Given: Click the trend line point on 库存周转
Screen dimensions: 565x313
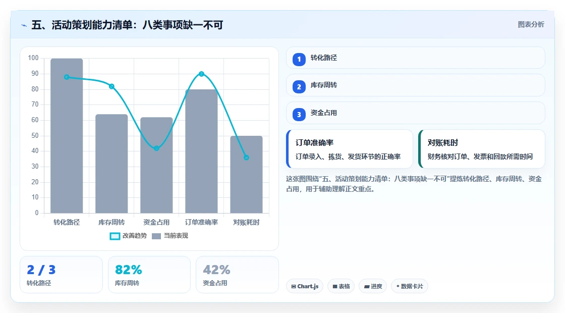Looking at the screenshot, I should tap(111, 86).
